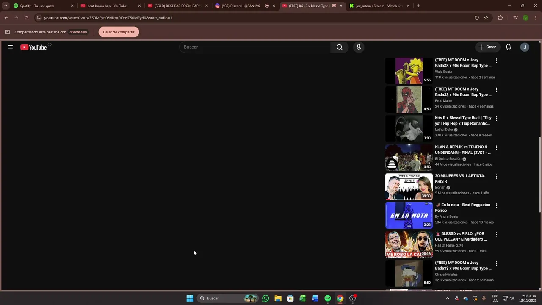Open BLESSD vs PIRLO video title
Viewport: 542px width, 305px height.
pyautogui.click(x=461, y=236)
